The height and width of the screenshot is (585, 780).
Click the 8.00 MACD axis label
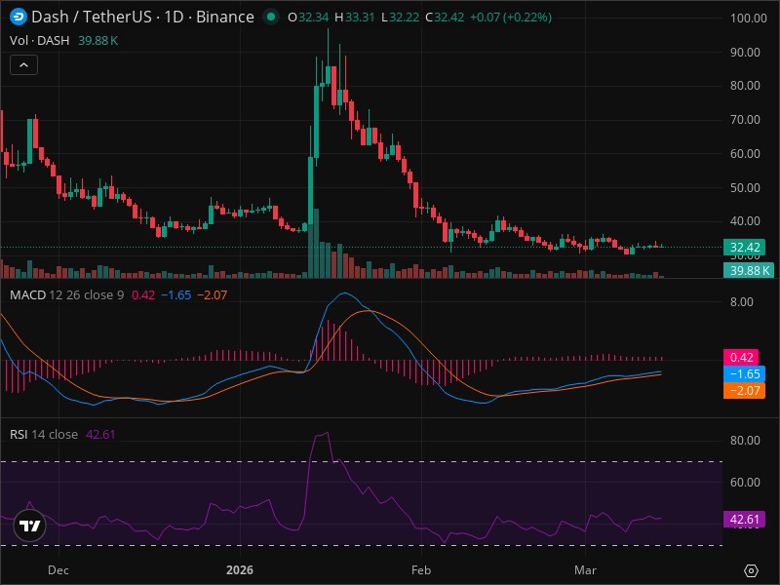click(x=741, y=302)
